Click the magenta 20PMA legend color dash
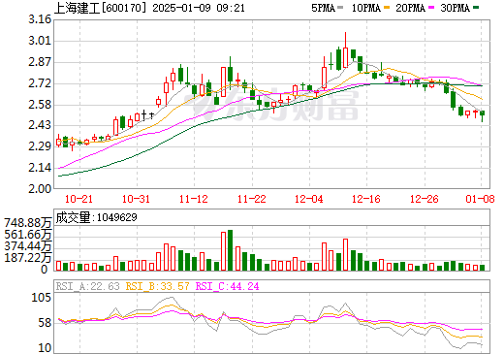Image resolution: width=504 pixels, height=354 pixels. click(431, 7)
